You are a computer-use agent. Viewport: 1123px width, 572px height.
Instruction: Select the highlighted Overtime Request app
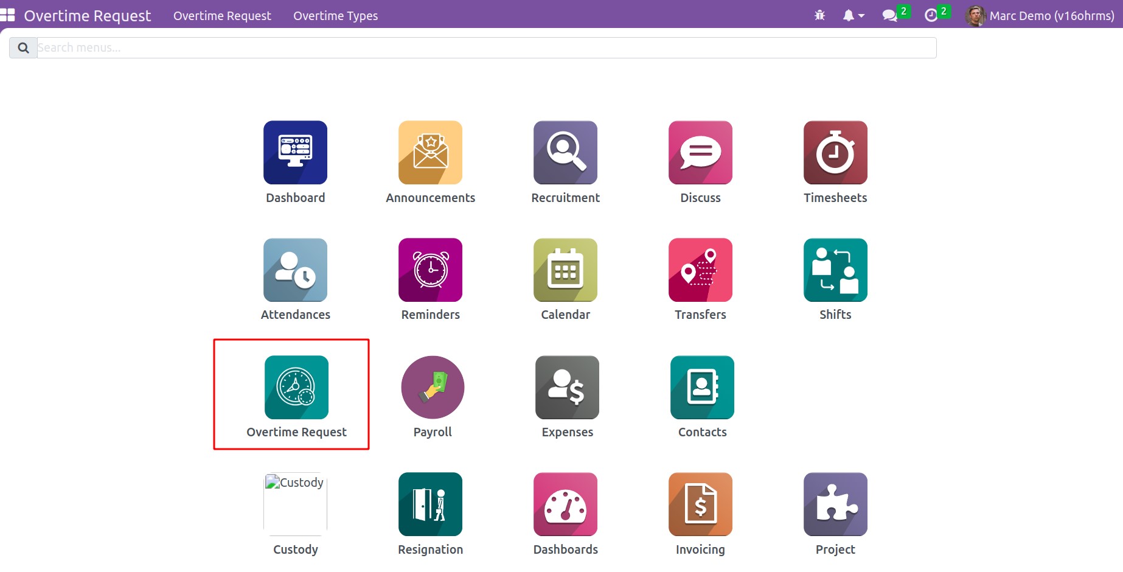[x=296, y=388]
